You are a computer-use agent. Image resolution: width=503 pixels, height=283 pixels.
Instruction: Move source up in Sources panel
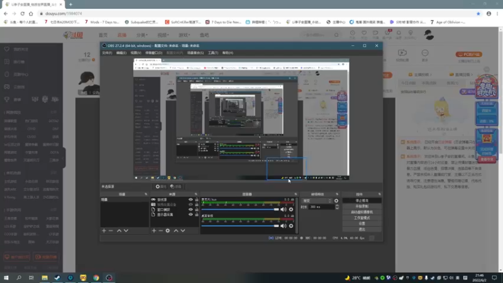(176, 231)
